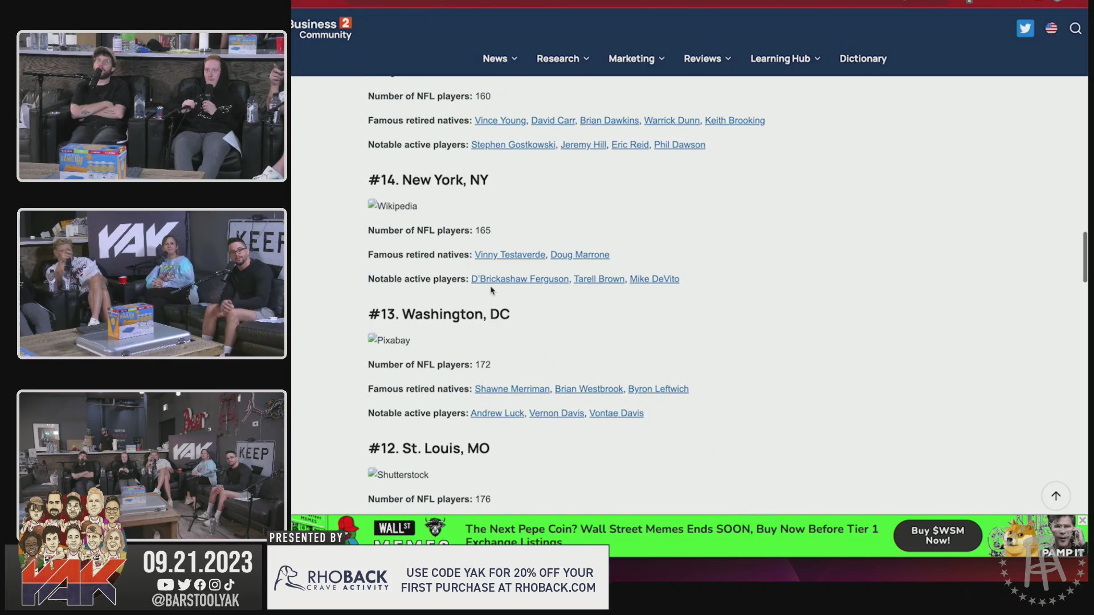Dismiss the Wall Street Memes banner ad
Image resolution: width=1094 pixels, height=615 pixels.
click(1082, 520)
